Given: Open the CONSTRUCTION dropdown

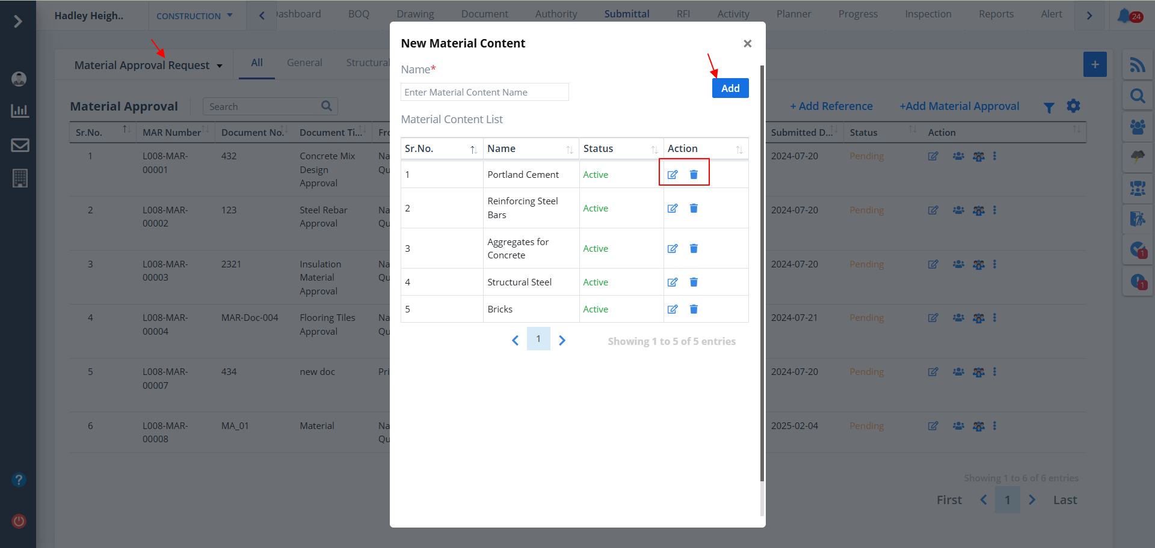Looking at the screenshot, I should pos(194,16).
